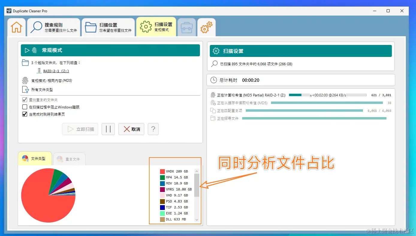Viewport: 416px width, 236px height.
Task: Click the pie chart icon on 文件类型 tab
Action: pos(25,158)
